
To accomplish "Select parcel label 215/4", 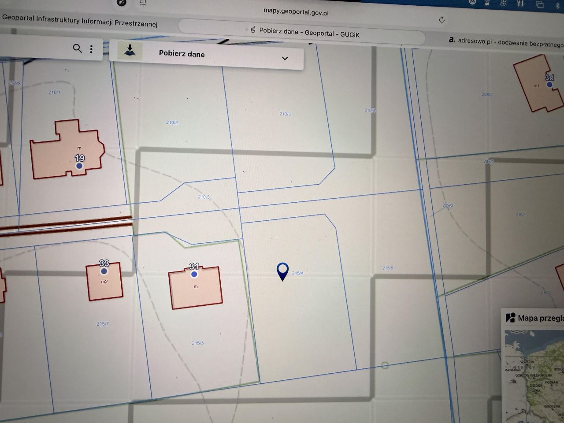I will pyautogui.click(x=297, y=273).
